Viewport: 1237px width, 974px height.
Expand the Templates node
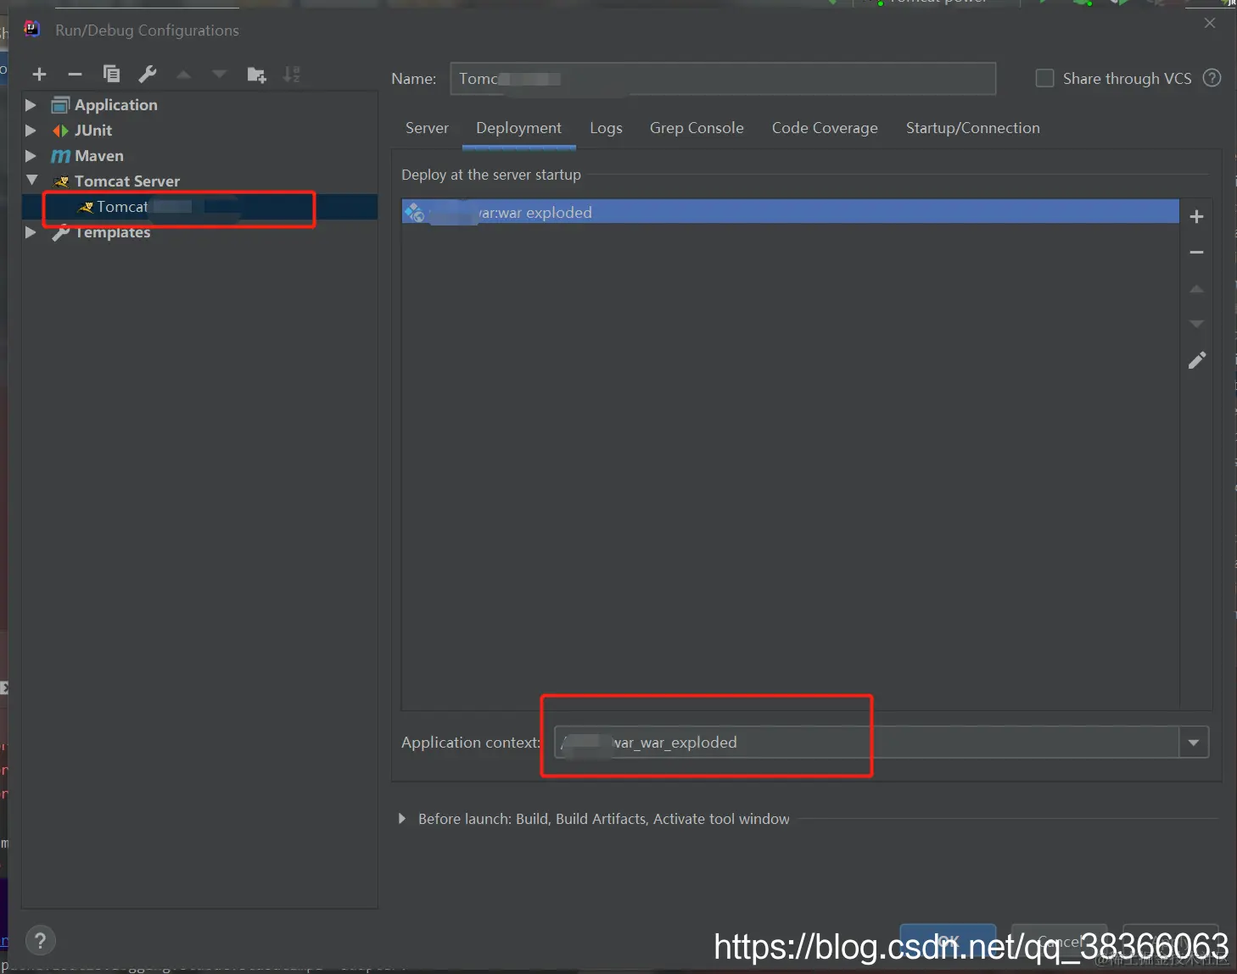[31, 232]
